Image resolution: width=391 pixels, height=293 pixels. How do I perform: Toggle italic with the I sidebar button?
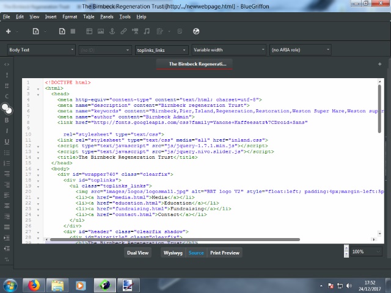7,131
